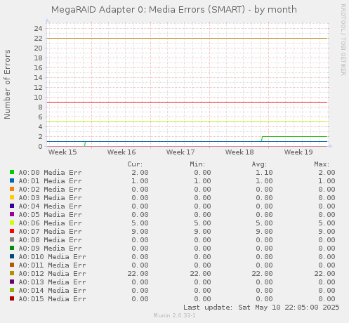Viewport: 349px width, 323px height.
Task: Click the blue A0:D1 legend color swatch
Action: [12, 180]
